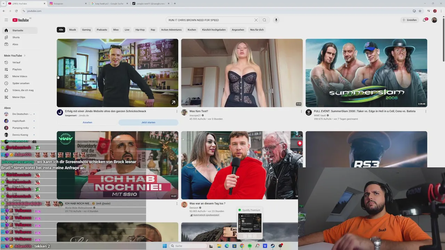Open the Was fürn Test video thumbnail
Screen dimensions: 445x250
tap(242, 73)
